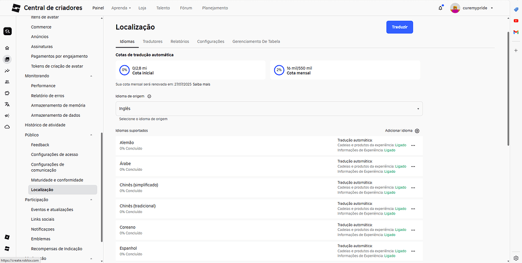This screenshot has height=263, width=522.
Task: Open Armazenamento de dados in the sidebar
Action: tap(56, 115)
